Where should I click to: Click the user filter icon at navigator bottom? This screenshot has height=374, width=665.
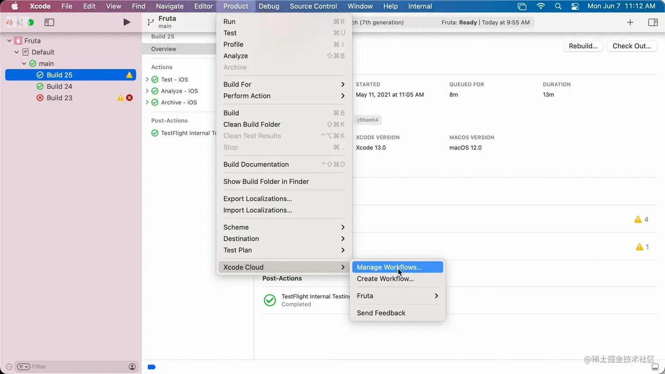point(132,367)
